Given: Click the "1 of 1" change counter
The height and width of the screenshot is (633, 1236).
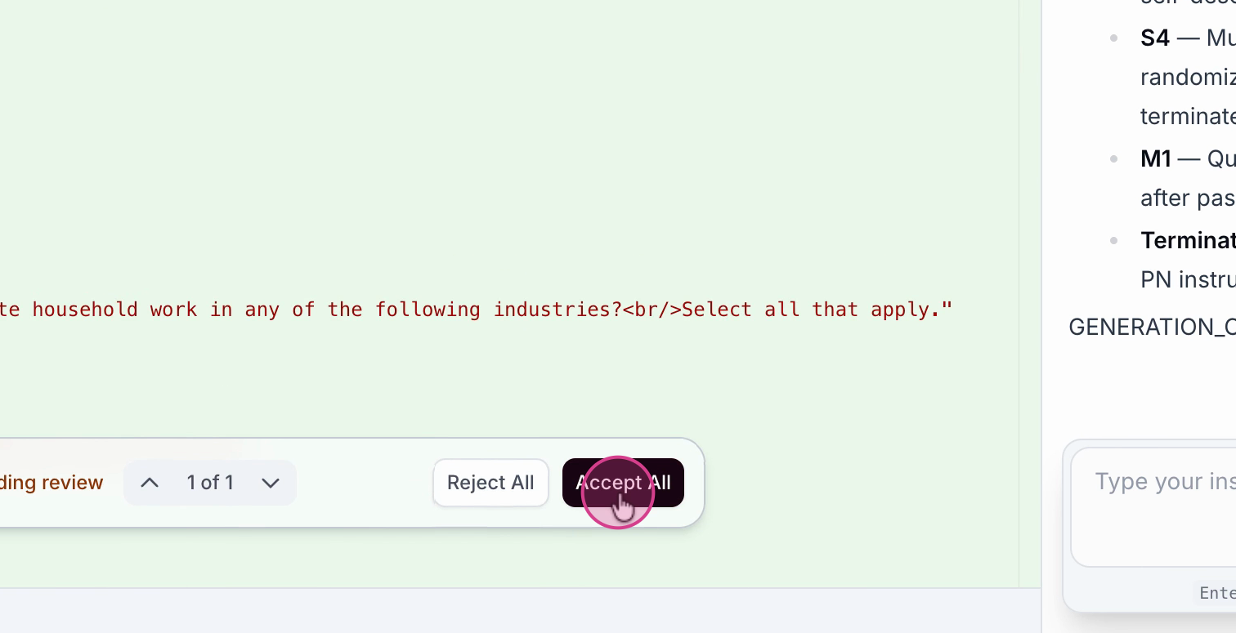Looking at the screenshot, I should [210, 483].
